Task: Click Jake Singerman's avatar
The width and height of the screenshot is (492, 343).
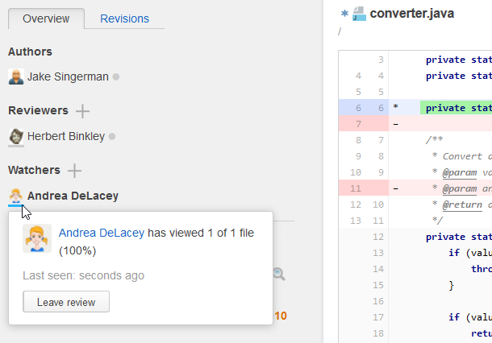Action: tap(16, 76)
